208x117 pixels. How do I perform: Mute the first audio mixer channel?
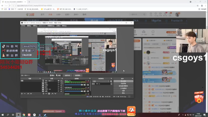(85, 85)
